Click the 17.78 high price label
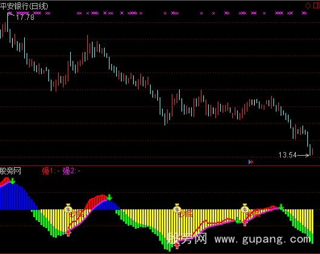Viewport: 320px width, 254px height. [25, 17]
